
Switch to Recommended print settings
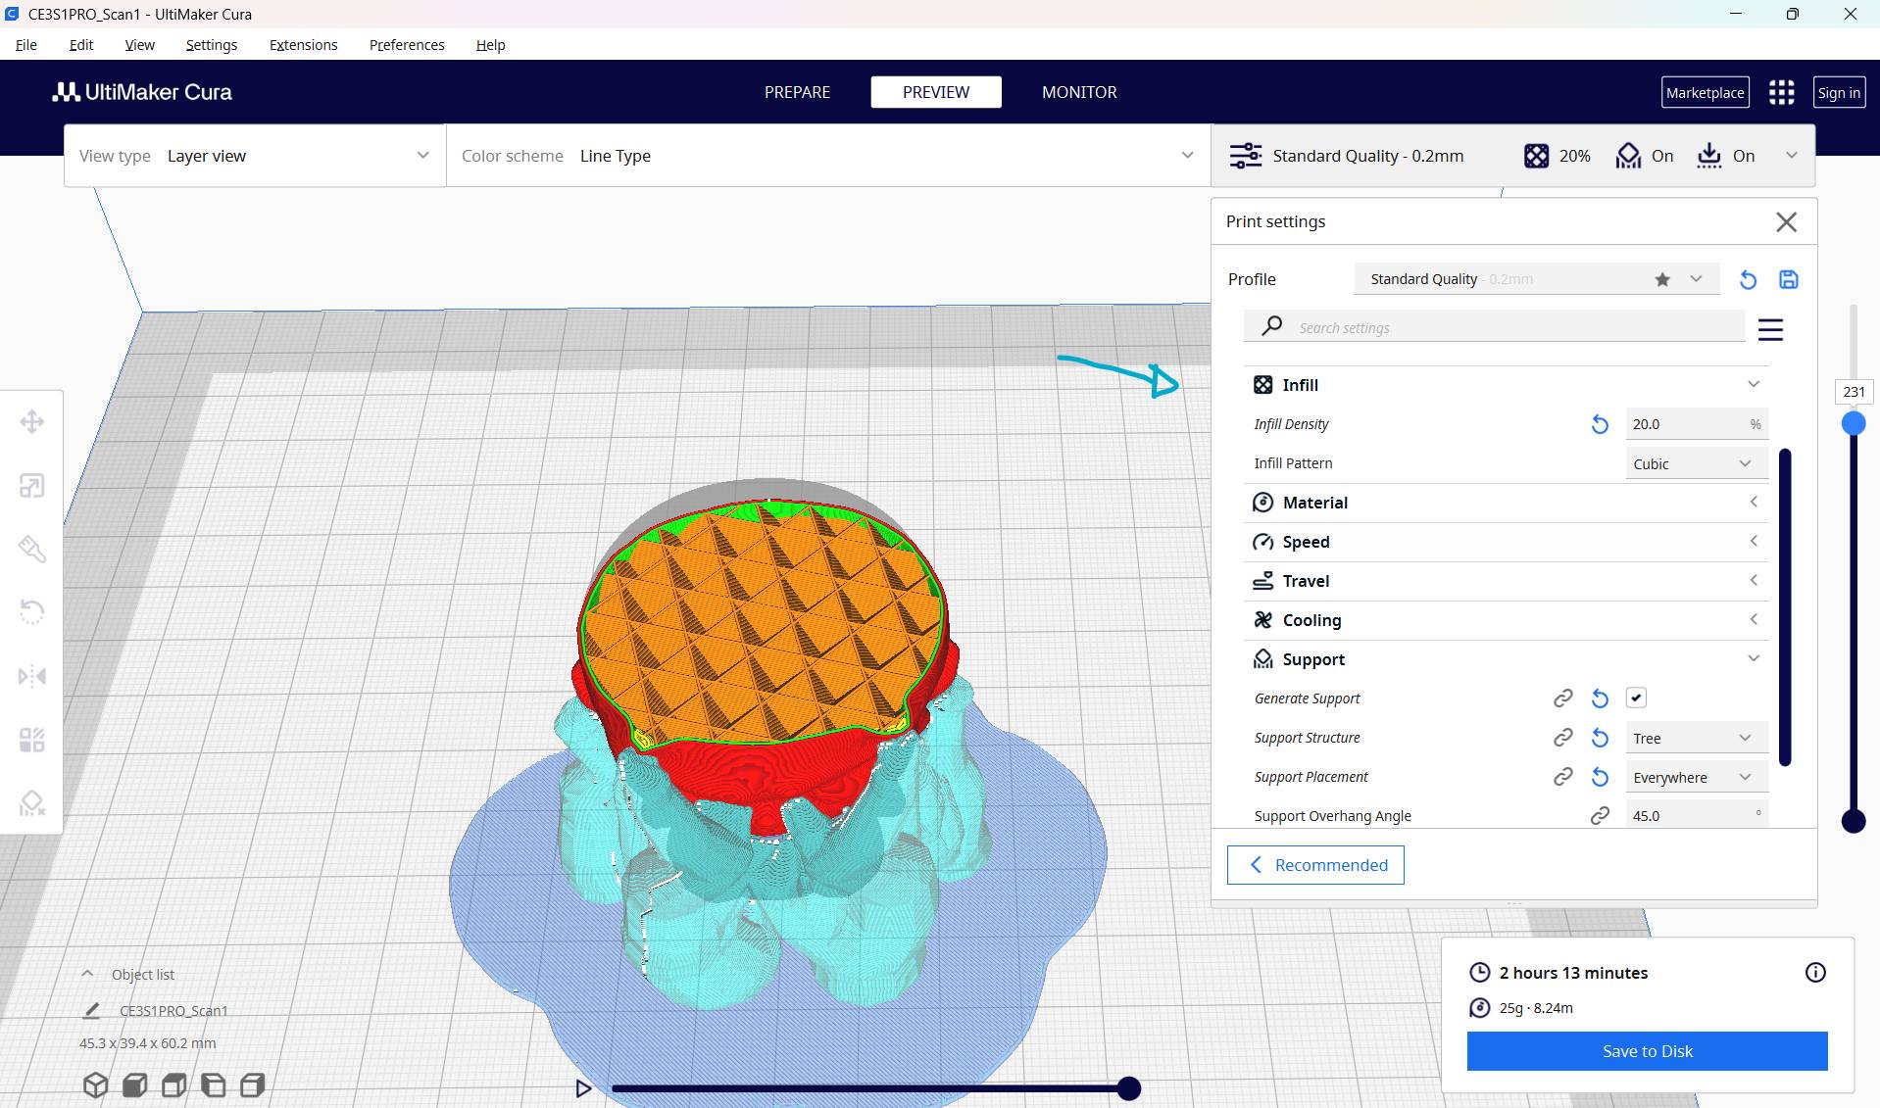coord(1315,865)
